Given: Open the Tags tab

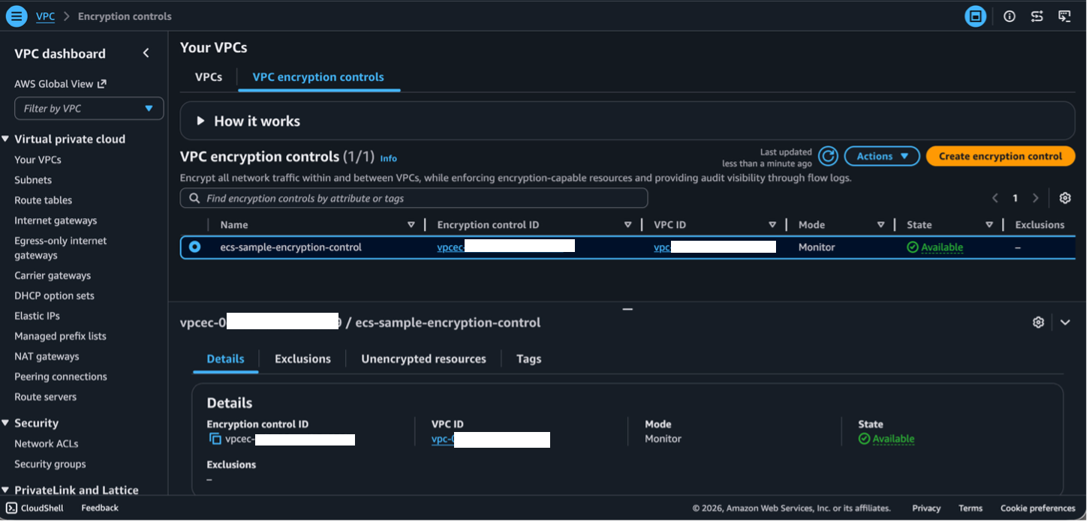Looking at the screenshot, I should [x=528, y=358].
